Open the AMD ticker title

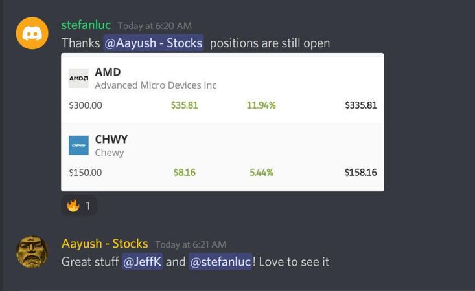[x=108, y=72]
